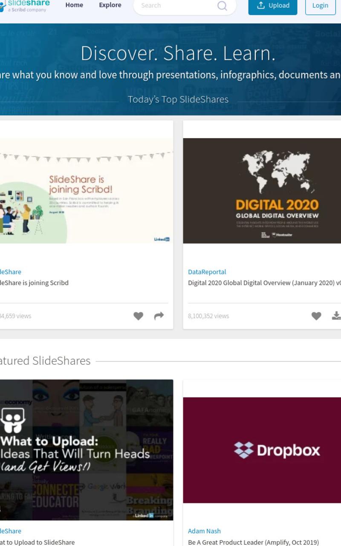
Task: Open Be A Great Product Leader title
Action: (x=253, y=543)
